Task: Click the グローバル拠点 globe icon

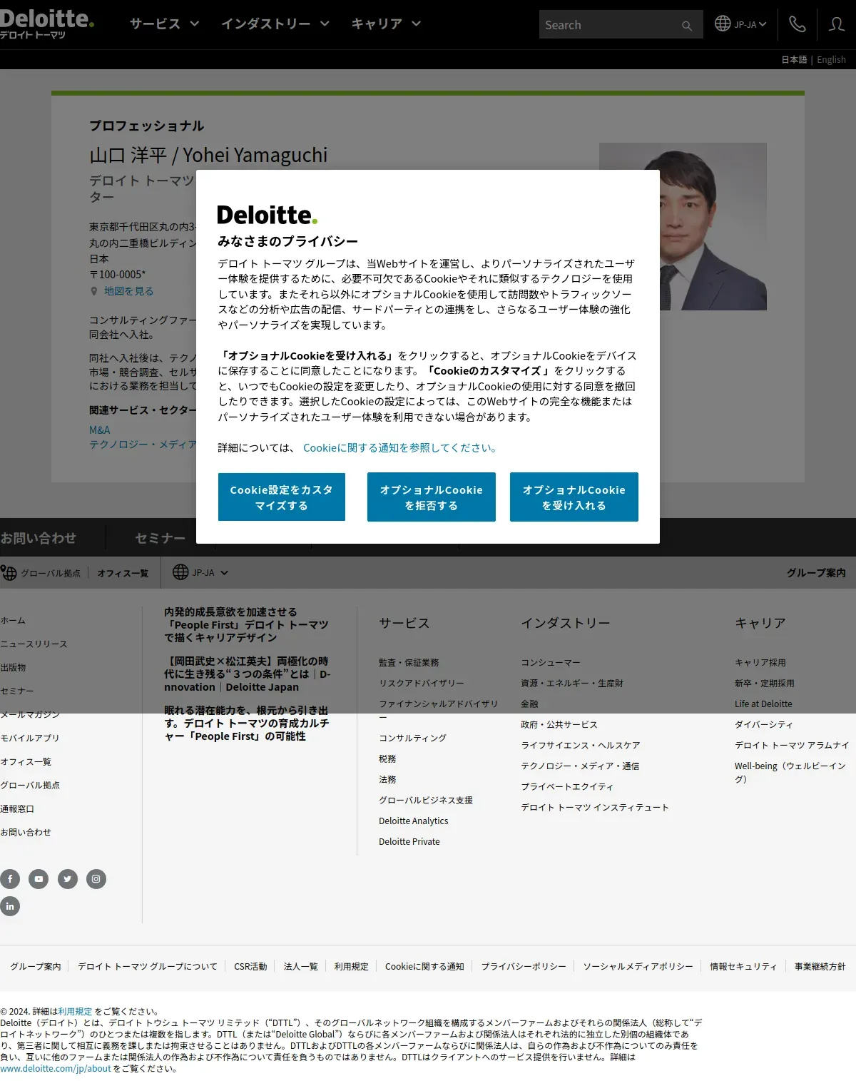Action: [9, 572]
